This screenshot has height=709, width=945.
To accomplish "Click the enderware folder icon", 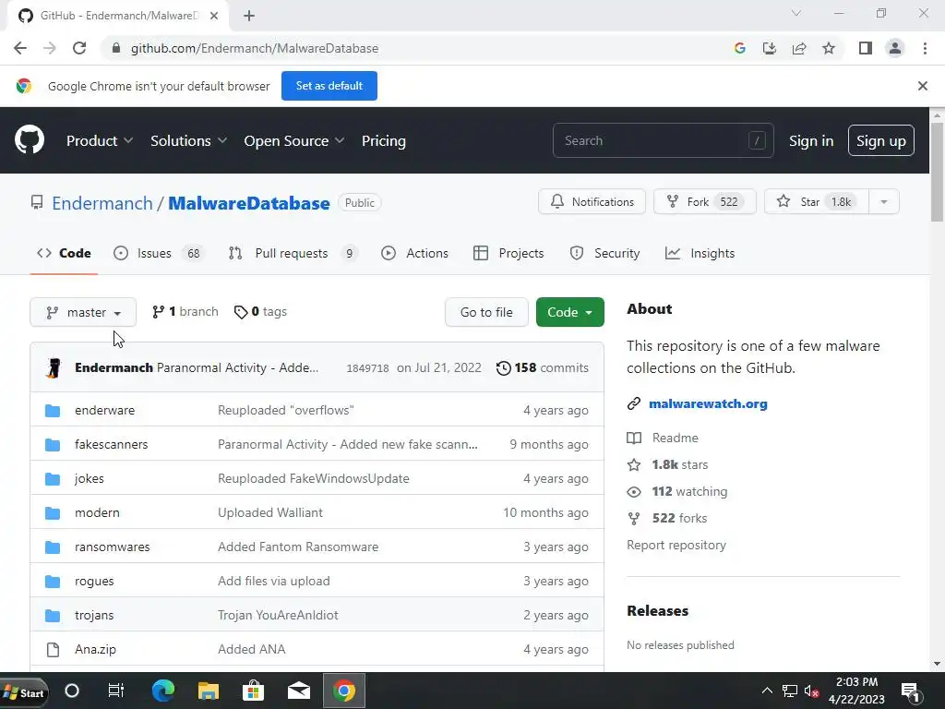I will pyautogui.click(x=53, y=411).
